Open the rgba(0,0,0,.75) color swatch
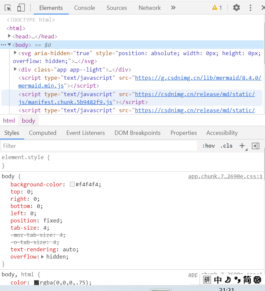The width and height of the screenshot is (265, 291). click(36, 282)
